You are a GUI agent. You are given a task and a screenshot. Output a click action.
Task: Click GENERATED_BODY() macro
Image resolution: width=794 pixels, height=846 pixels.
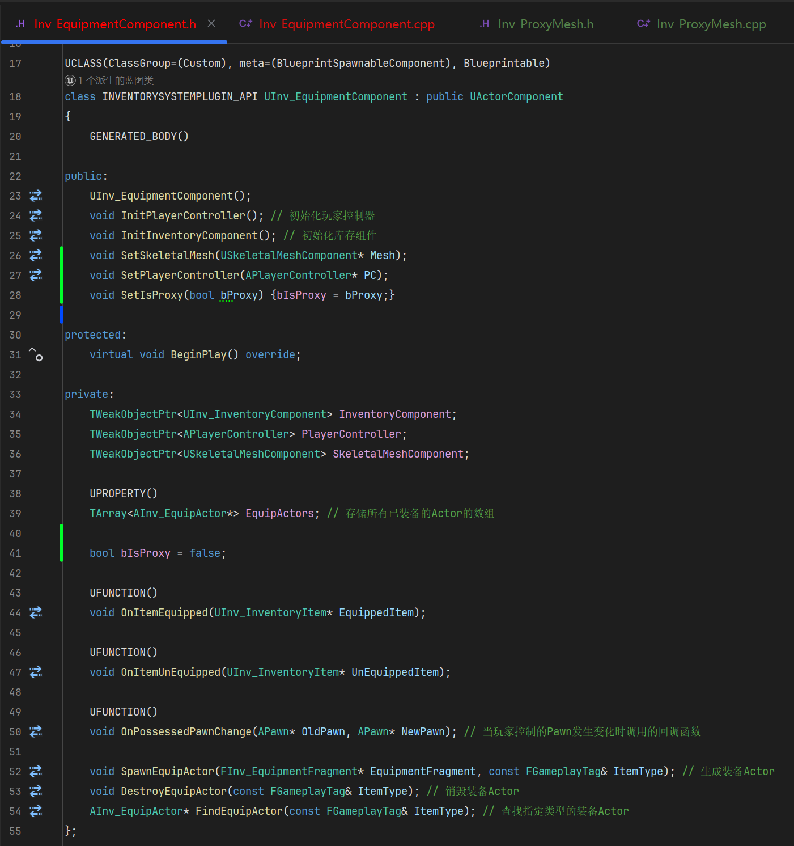(139, 136)
